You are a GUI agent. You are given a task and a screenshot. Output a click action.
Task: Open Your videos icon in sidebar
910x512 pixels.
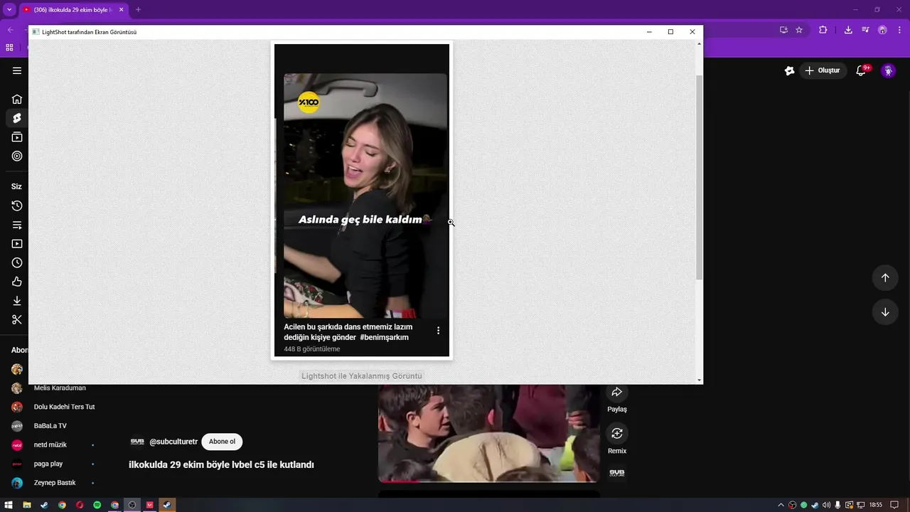click(x=17, y=244)
